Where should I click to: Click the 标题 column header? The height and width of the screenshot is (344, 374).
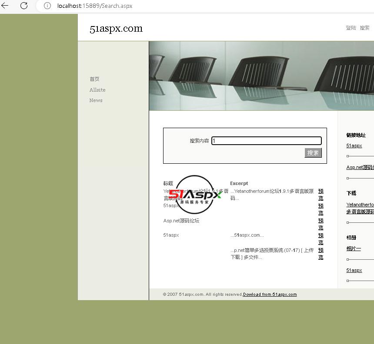coord(168,183)
